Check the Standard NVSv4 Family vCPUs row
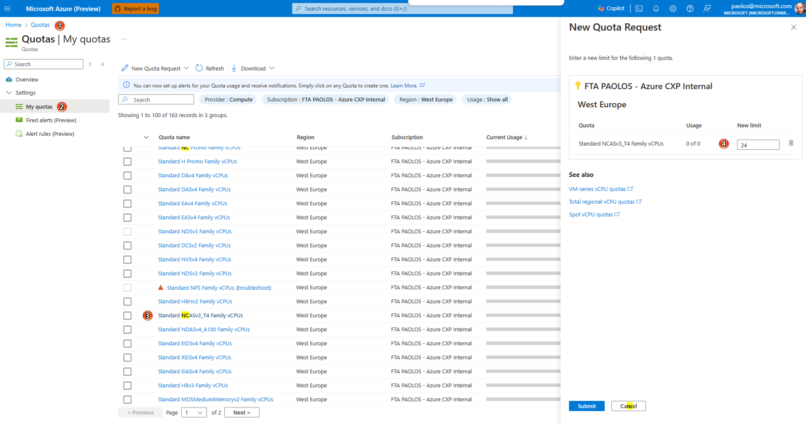This screenshot has height=423, width=806. [x=127, y=260]
